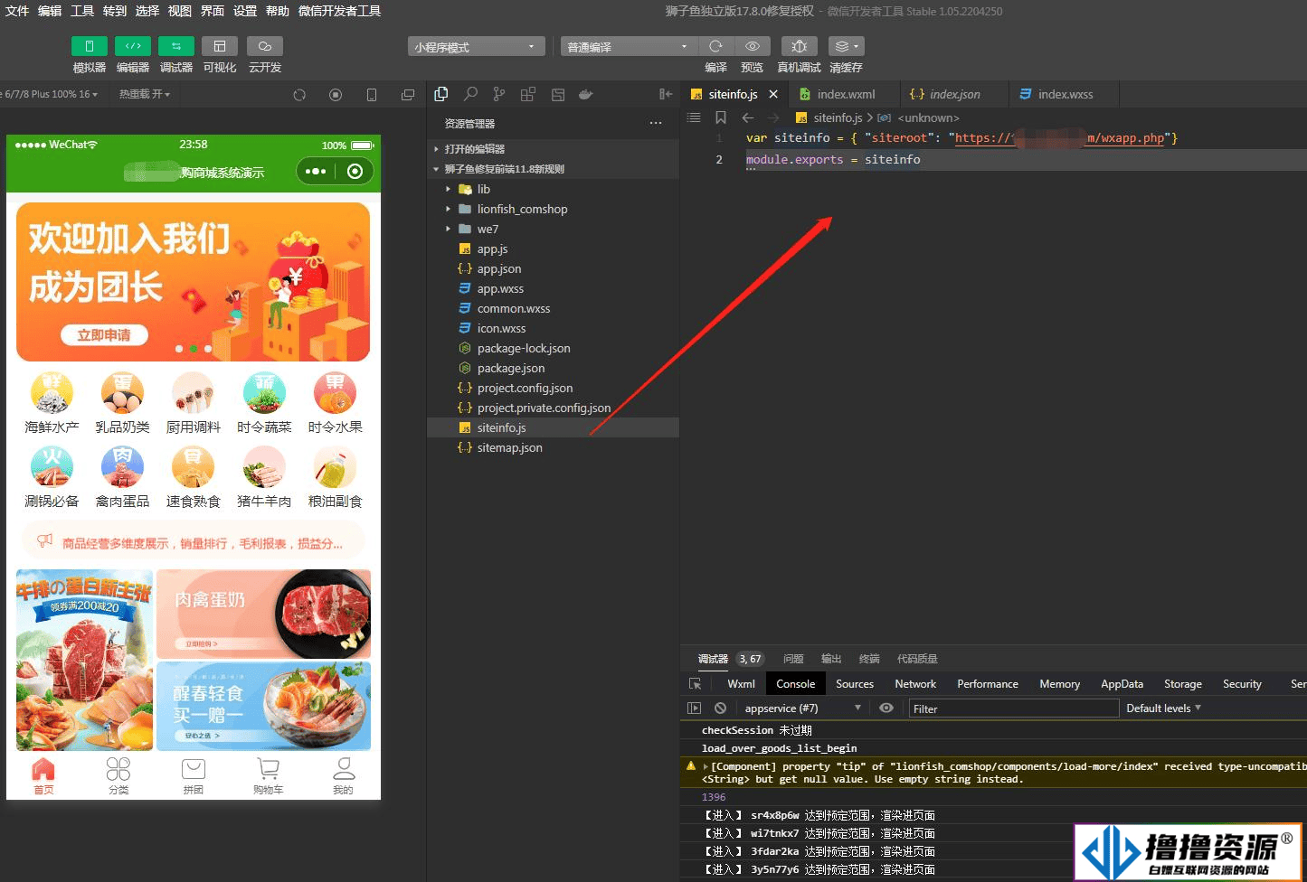Start real device debugging
The height and width of the screenshot is (882, 1307).
pyautogui.click(x=799, y=46)
